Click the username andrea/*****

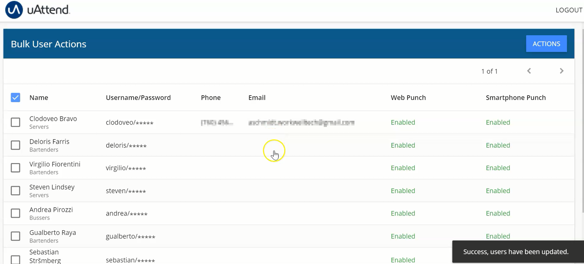coord(127,213)
